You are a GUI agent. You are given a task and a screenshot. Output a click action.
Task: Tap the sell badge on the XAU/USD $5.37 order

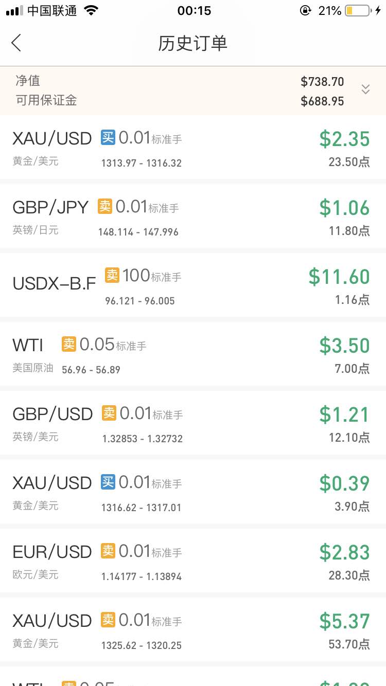[x=108, y=620]
